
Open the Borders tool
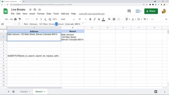pos(114,19)
